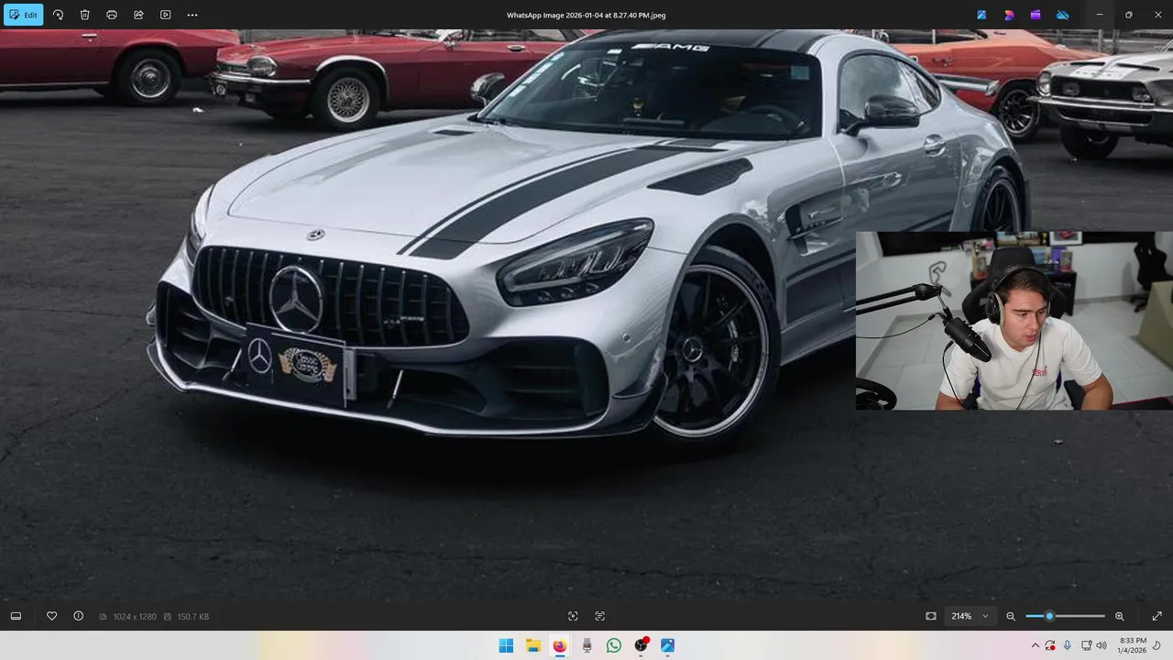
Task: Click the 150.7 KB file size text
Action: point(192,617)
